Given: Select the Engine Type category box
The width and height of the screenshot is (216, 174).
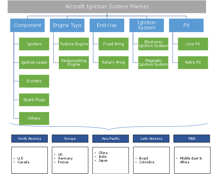Looking at the screenshot, I should click(x=67, y=25).
